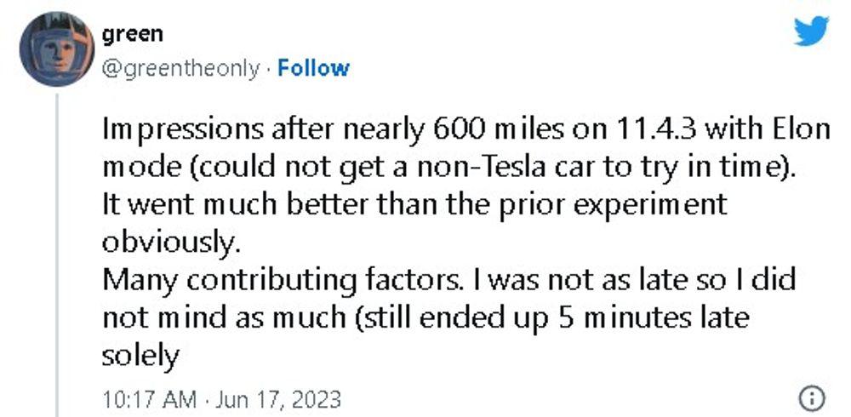Image resolution: width=851 pixels, height=417 pixels.
Task: Follow the greentheonly account
Action: click(313, 68)
